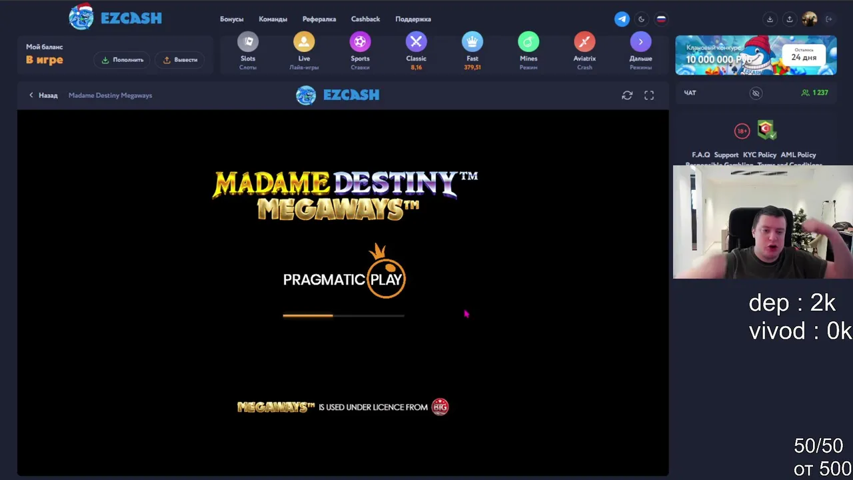Click the Пополнить button
This screenshot has height=480, width=853.
pos(122,60)
